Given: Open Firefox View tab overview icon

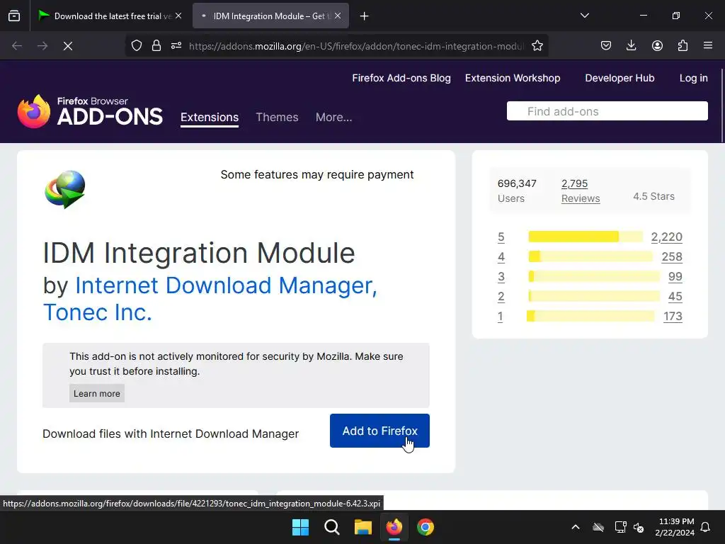Looking at the screenshot, I should click(14, 16).
